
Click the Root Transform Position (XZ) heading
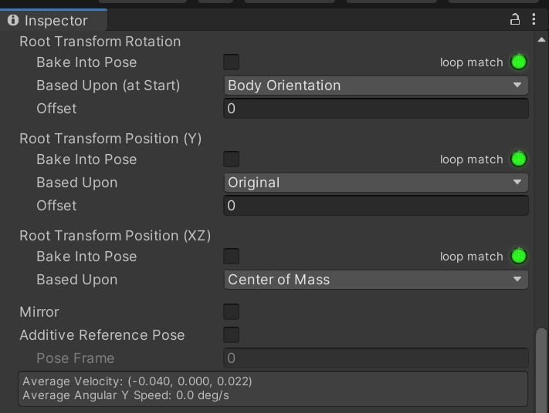tap(115, 236)
